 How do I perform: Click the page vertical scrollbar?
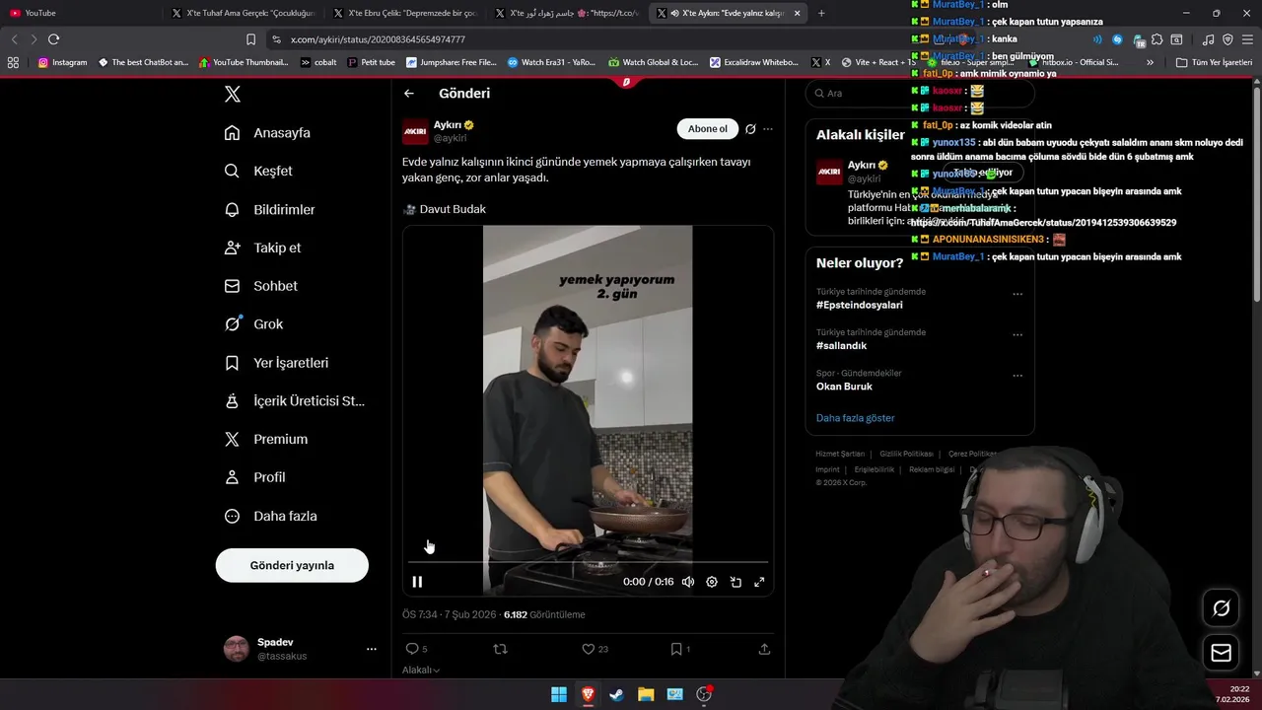[x=1257, y=192]
